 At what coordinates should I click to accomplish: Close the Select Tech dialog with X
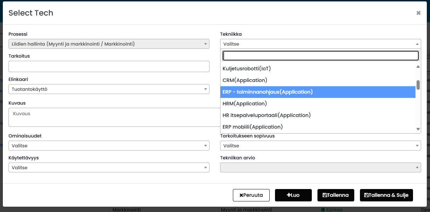coord(418,13)
